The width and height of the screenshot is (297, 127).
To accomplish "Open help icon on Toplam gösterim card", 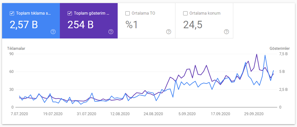I will coord(111,32).
